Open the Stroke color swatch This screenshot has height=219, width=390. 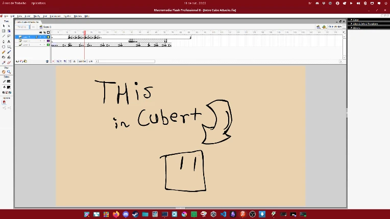[9, 81]
